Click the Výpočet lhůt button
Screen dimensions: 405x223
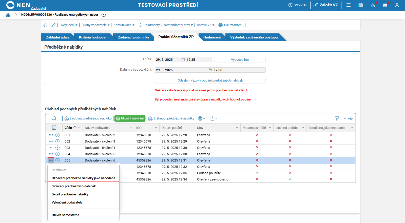(240, 60)
